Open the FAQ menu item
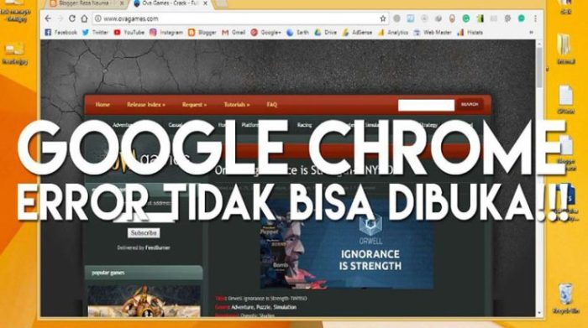The image size is (588, 328). (272, 105)
